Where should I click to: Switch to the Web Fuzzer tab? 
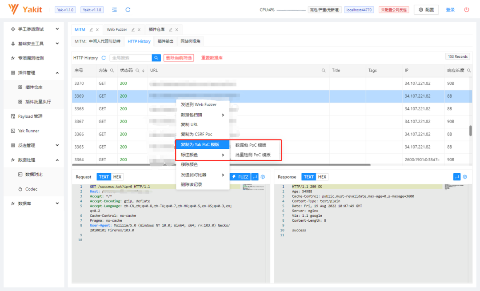pos(117,30)
